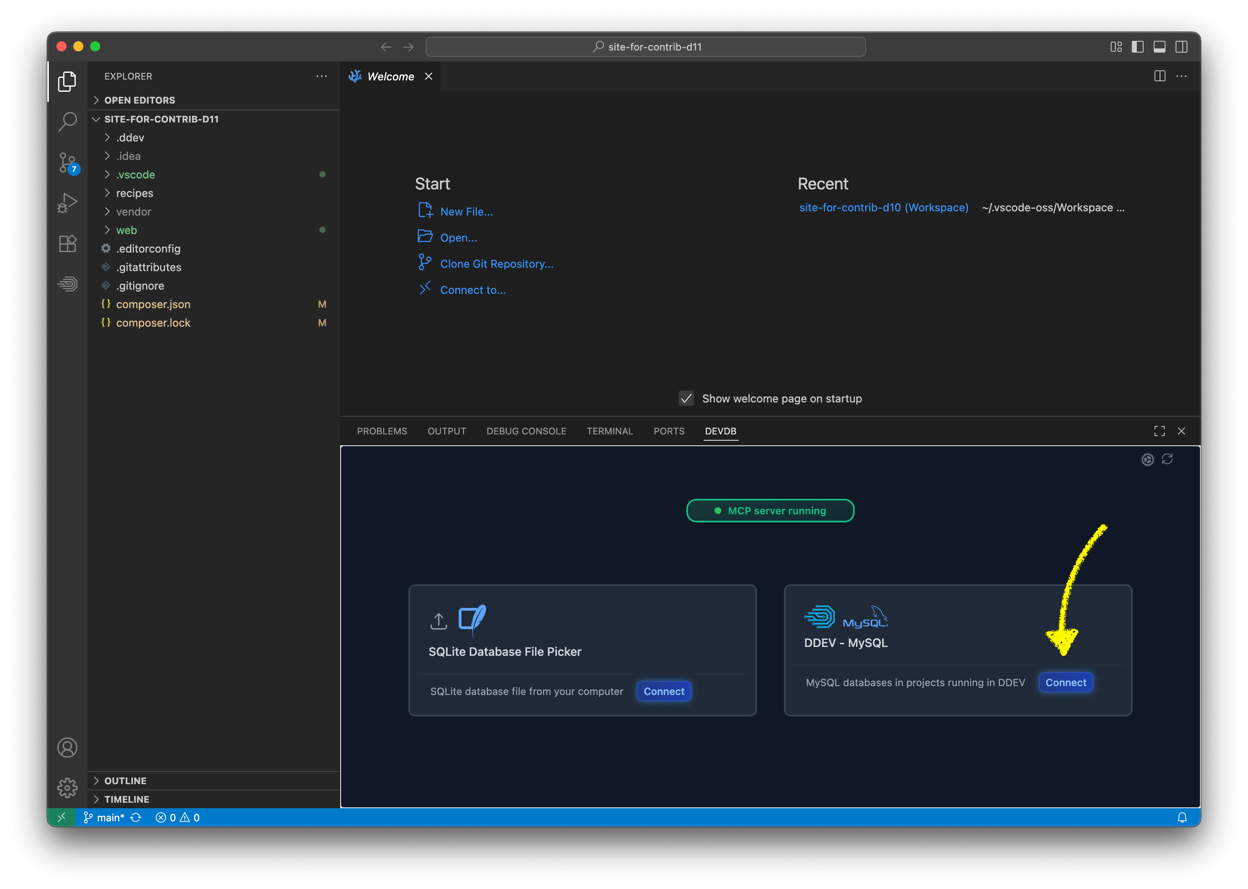Refresh the DevDb panel
This screenshot has height=889, width=1248.
coord(1167,459)
